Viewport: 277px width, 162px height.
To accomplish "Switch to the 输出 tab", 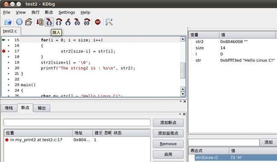I will pyautogui.click(x=42, y=108).
